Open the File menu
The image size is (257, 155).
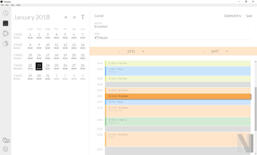pos(2,5)
